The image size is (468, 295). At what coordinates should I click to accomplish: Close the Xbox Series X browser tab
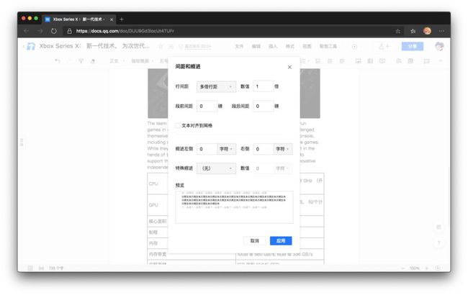(x=112, y=19)
